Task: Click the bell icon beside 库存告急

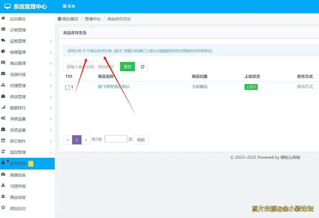Action: coord(3,163)
